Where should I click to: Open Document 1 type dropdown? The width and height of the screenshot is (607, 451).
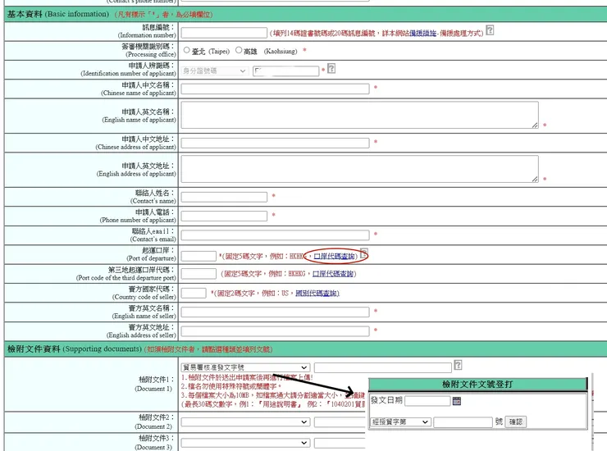pos(245,367)
